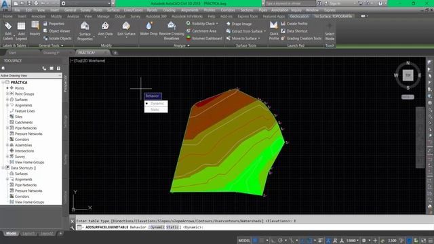This screenshot has width=434, height=244.
Task: Expand the Surfaces node under PRÁCTICA
Action: [7, 100]
